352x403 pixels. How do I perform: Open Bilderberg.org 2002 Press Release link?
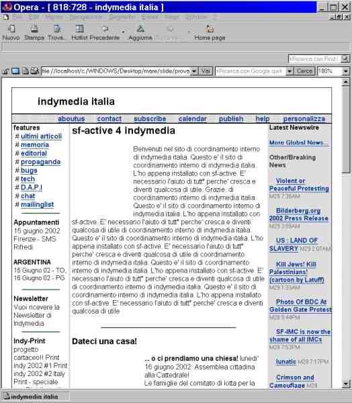[x=298, y=214]
